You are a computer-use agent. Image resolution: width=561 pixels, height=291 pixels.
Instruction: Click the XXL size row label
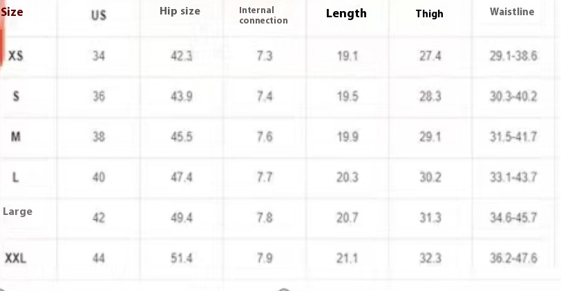(15, 258)
